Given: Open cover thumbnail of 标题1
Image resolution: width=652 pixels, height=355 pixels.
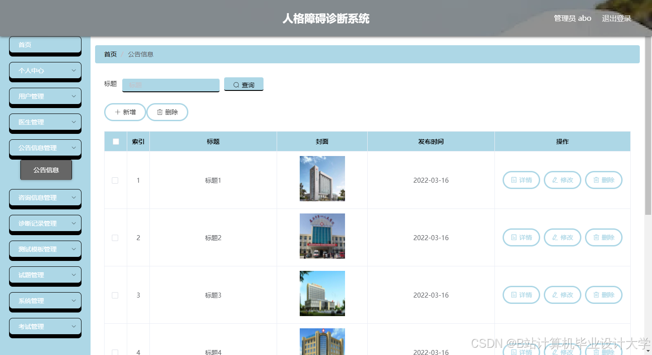Looking at the screenshot, I should click(x=322, y=179).
